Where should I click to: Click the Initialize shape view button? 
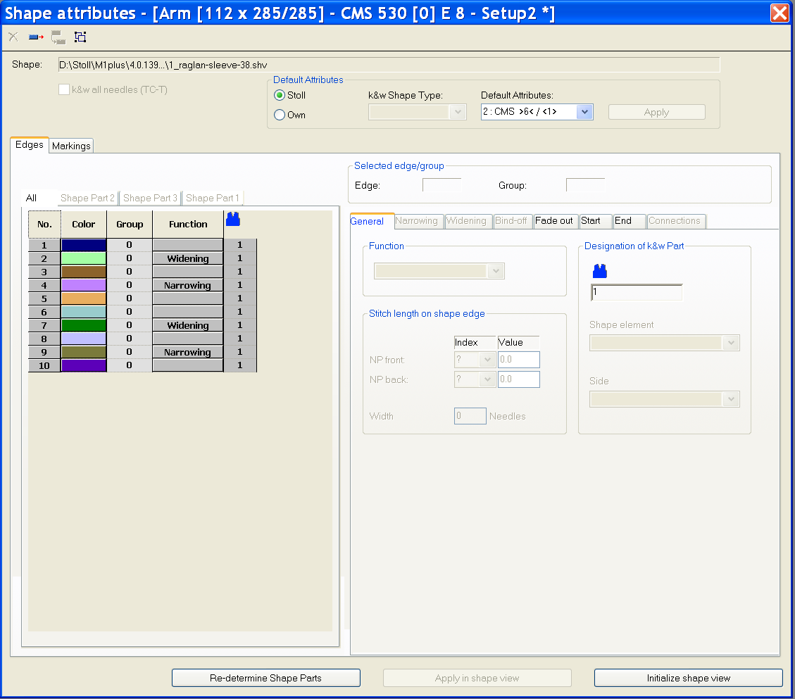[x=688, y=678]
